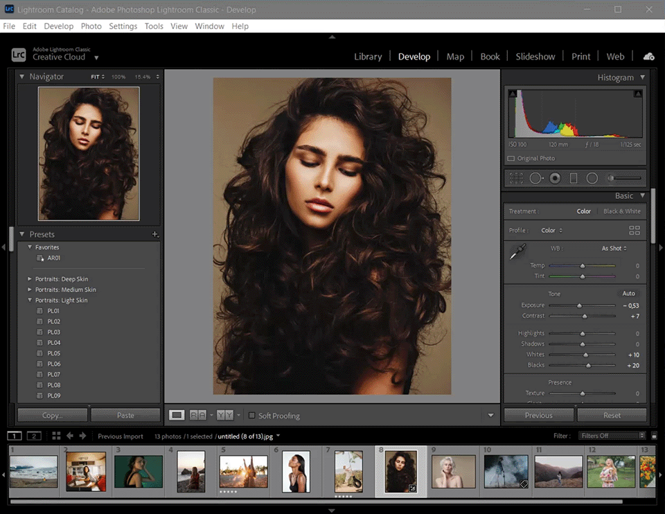Expand Portraits: Medium Skin group

30,290
